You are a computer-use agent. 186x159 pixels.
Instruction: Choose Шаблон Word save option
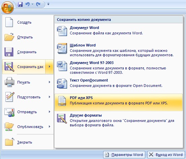(x=119, y=50)
